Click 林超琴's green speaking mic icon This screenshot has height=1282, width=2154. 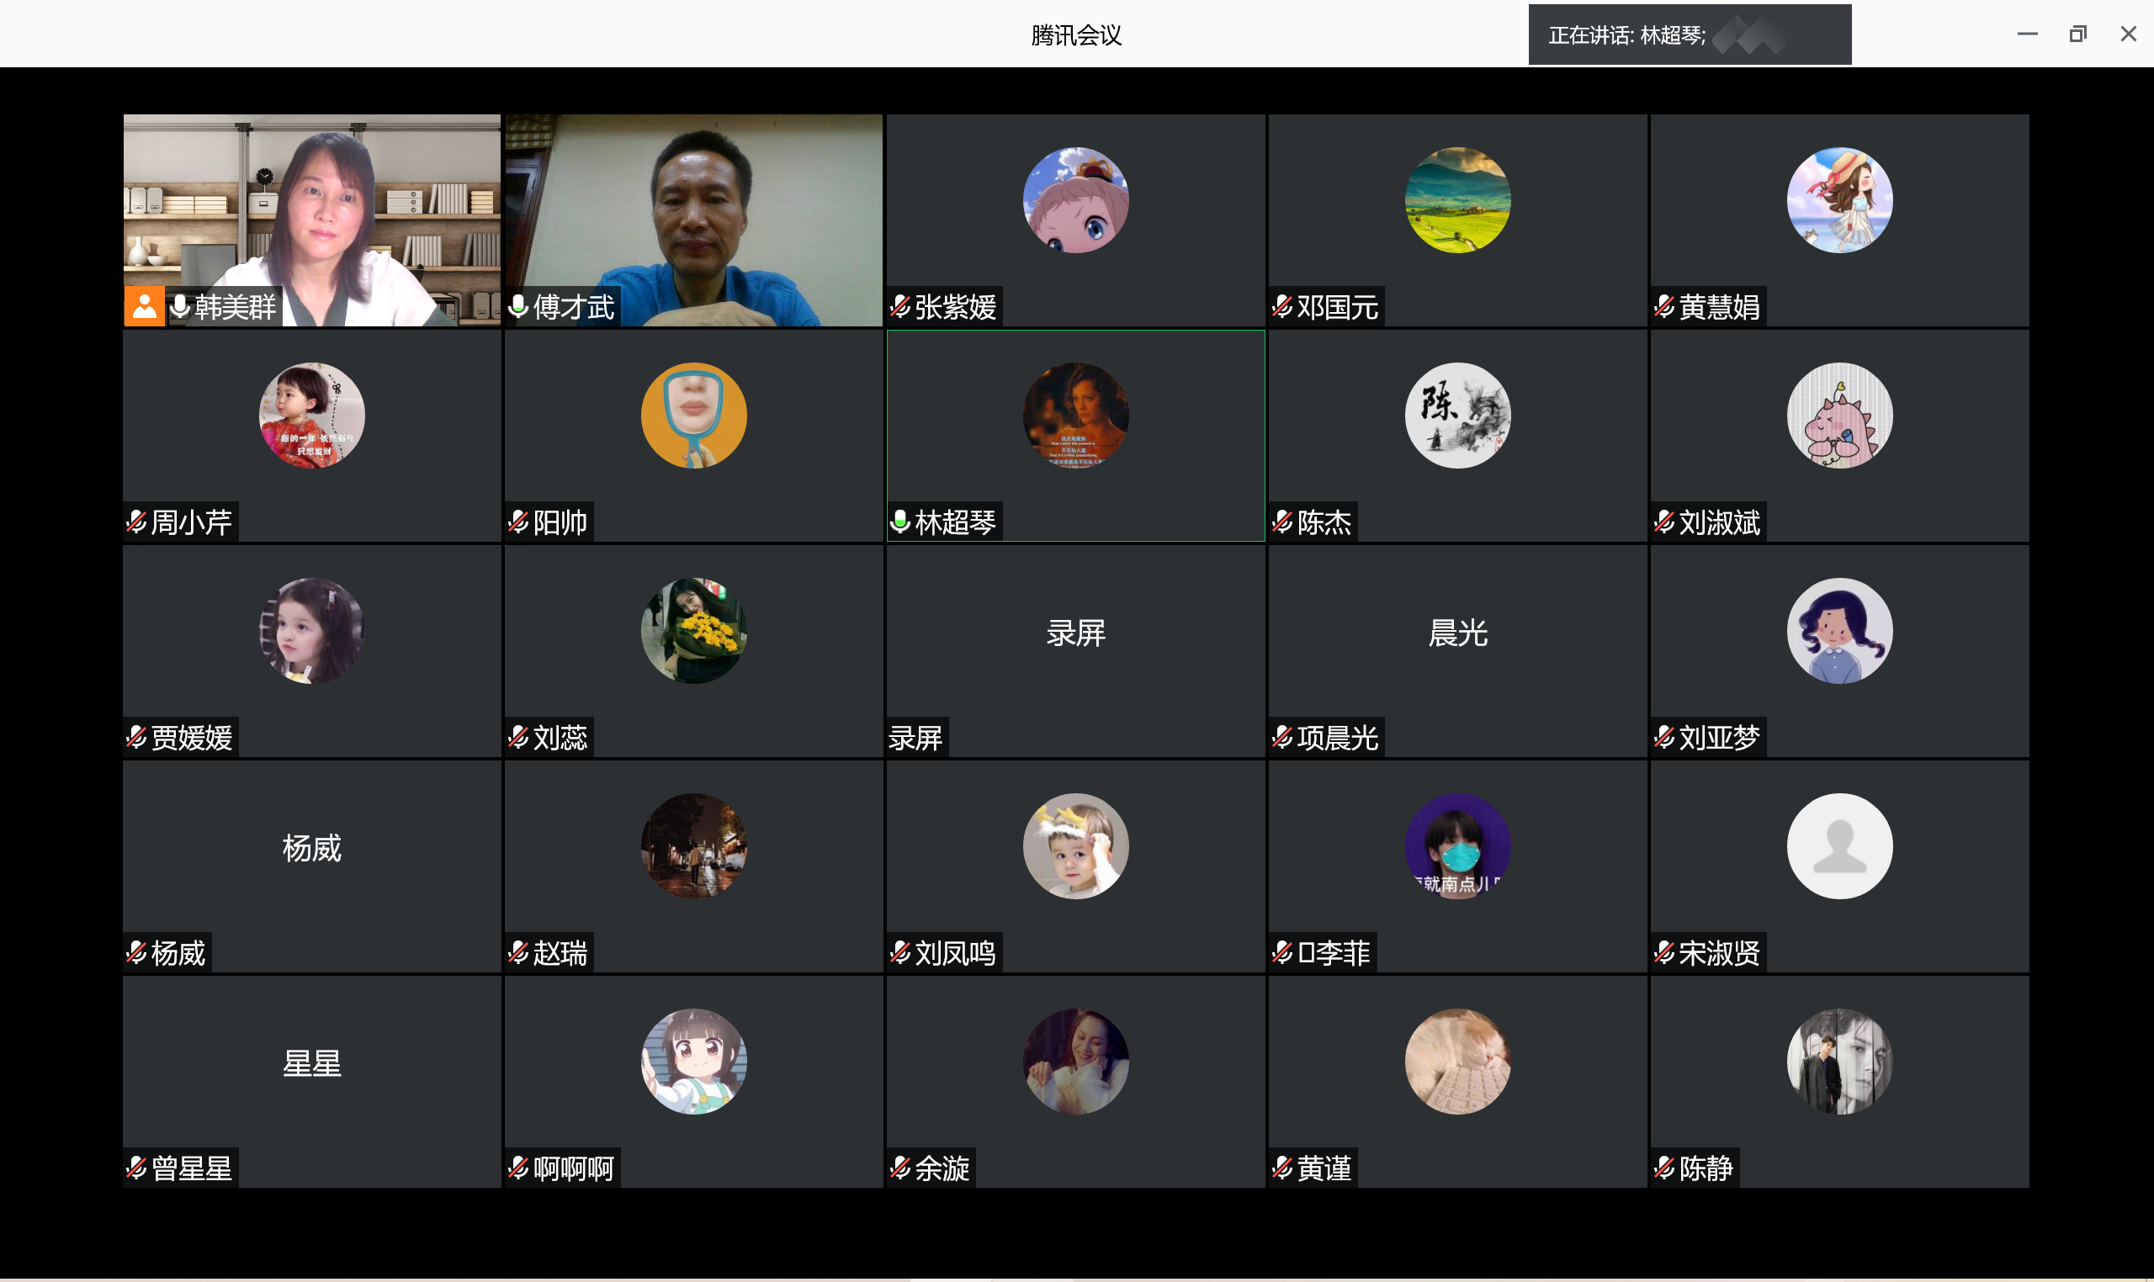900,522
